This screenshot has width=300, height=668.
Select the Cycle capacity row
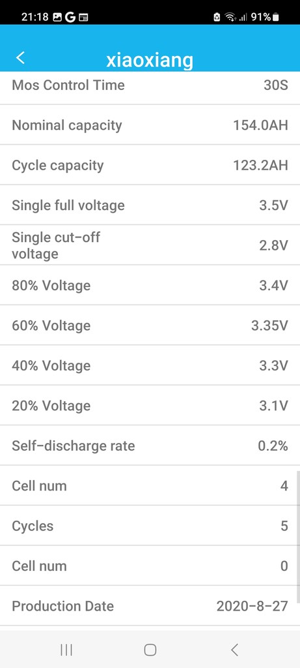point(150,165)
